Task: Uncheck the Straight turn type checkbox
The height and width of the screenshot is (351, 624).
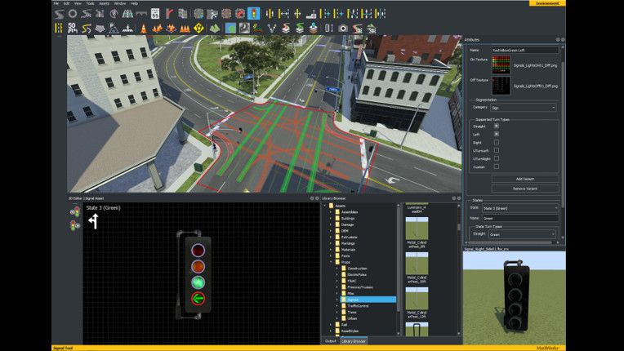Action: tap(497, 126)
